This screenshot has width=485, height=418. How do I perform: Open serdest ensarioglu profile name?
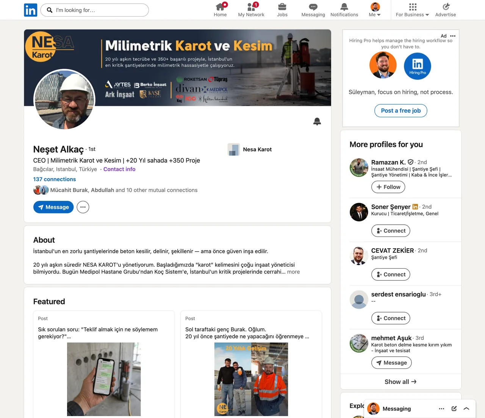(399, 294)
